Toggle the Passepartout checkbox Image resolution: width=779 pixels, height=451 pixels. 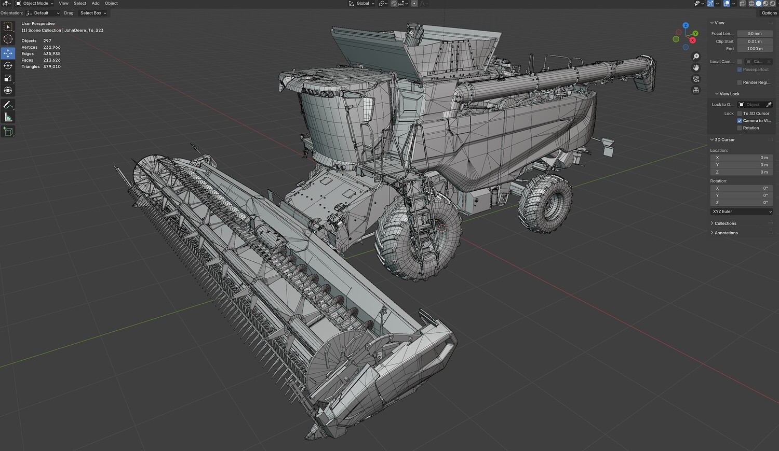740,69
